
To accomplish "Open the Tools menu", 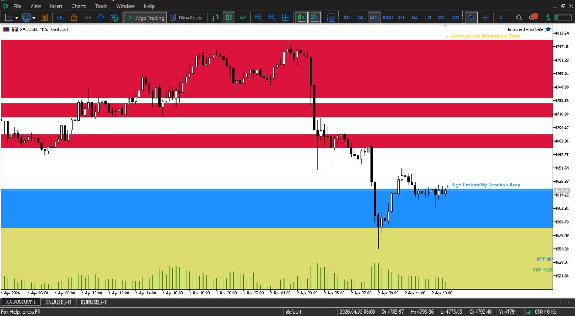I will [101, 6].
